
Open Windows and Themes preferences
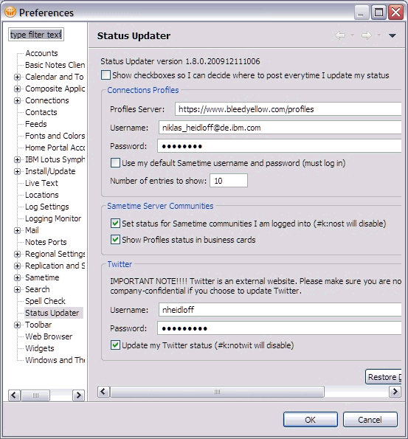[55, 360]
